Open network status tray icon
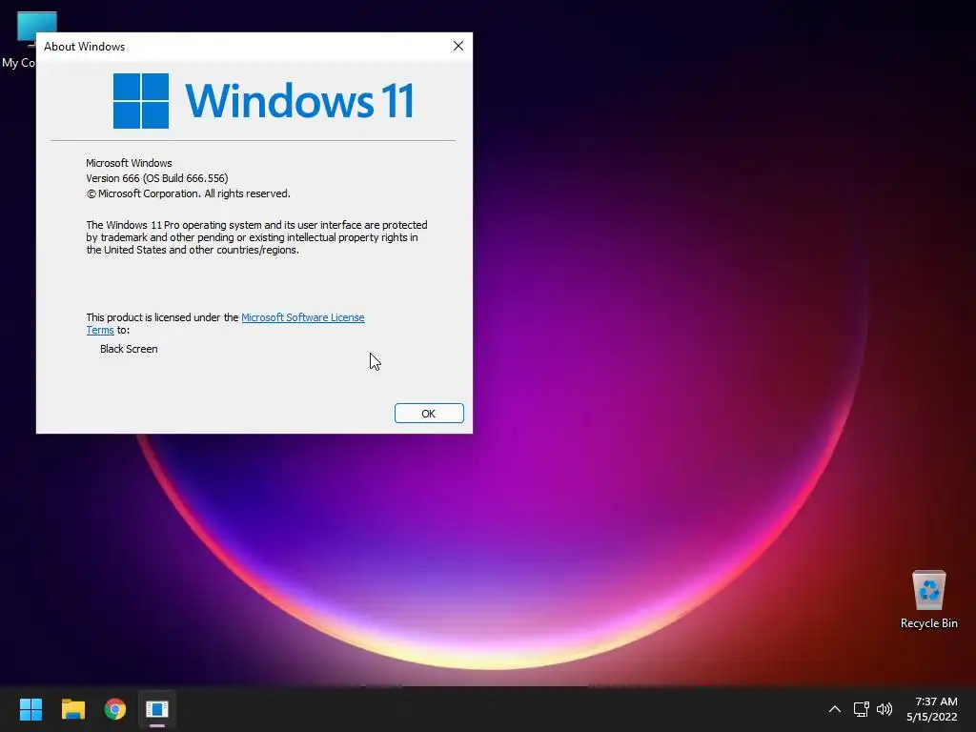The image size is (976, 732). pos(861,709)
